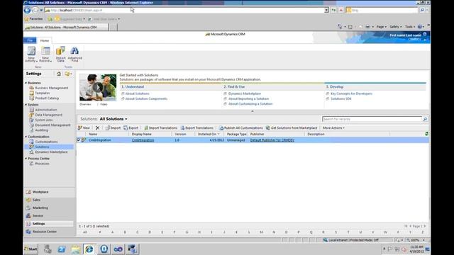The image size is (454, 255).
Task: Open the IE Tools menu
Action: coord(410,27)
